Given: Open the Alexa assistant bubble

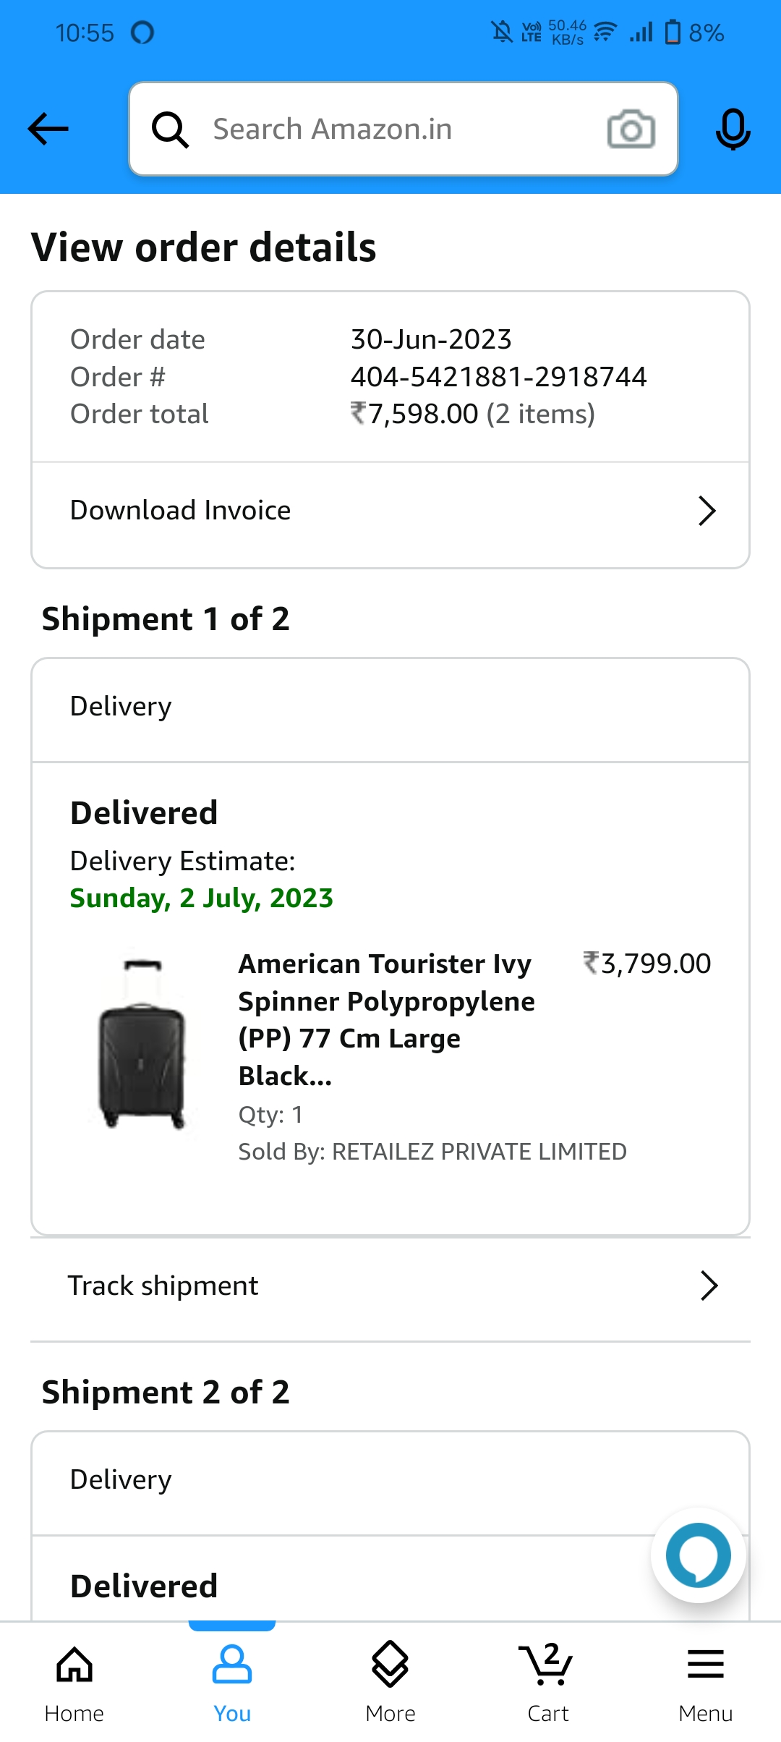Looking at the screenshot, I should click(698, 1555).
